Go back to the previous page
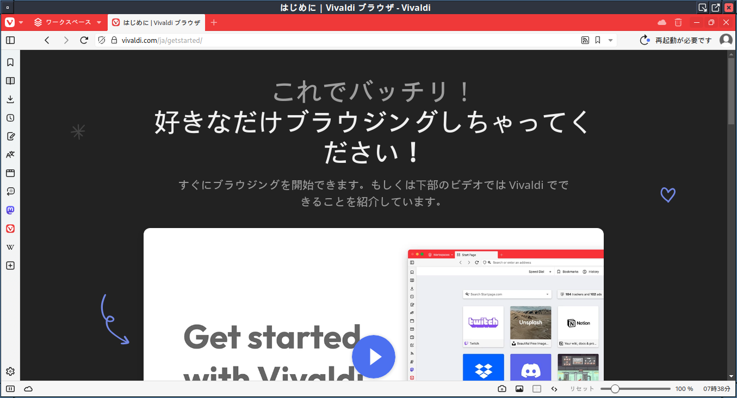Image resolution: width=737 pixels, height=398 pixels. point(47,40)
